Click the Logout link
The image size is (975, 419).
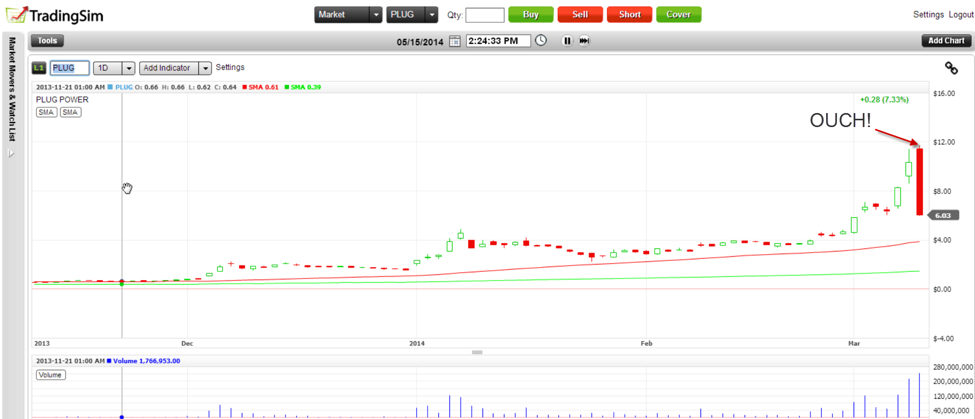(960, 15)
